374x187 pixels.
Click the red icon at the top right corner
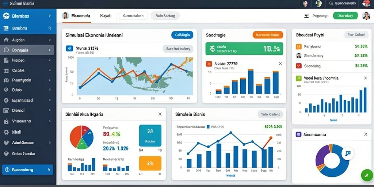pyautogui.click(x=366, y=3)
